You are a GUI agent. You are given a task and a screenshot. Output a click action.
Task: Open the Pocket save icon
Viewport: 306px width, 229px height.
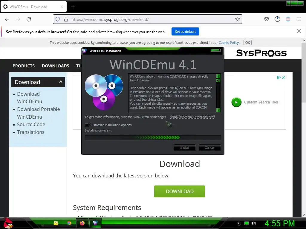point(266,19)
